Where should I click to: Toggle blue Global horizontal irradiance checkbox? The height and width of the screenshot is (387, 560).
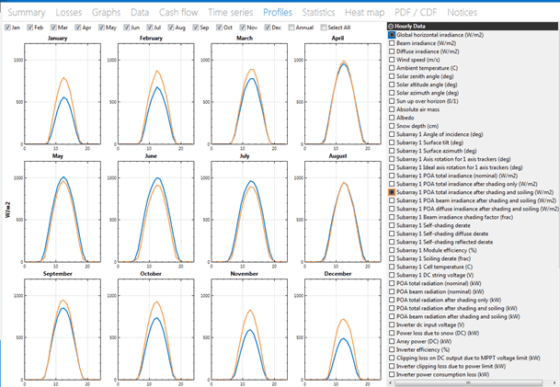coord(392,35)
